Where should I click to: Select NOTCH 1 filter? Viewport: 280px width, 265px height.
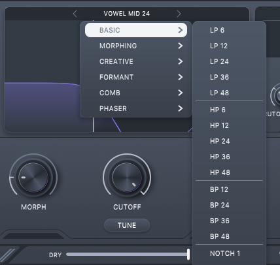coord(229,253)
